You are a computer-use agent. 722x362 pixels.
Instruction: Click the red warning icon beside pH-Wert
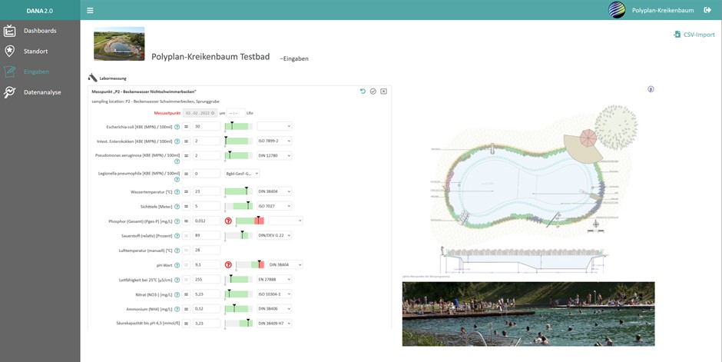click(228, 265)
